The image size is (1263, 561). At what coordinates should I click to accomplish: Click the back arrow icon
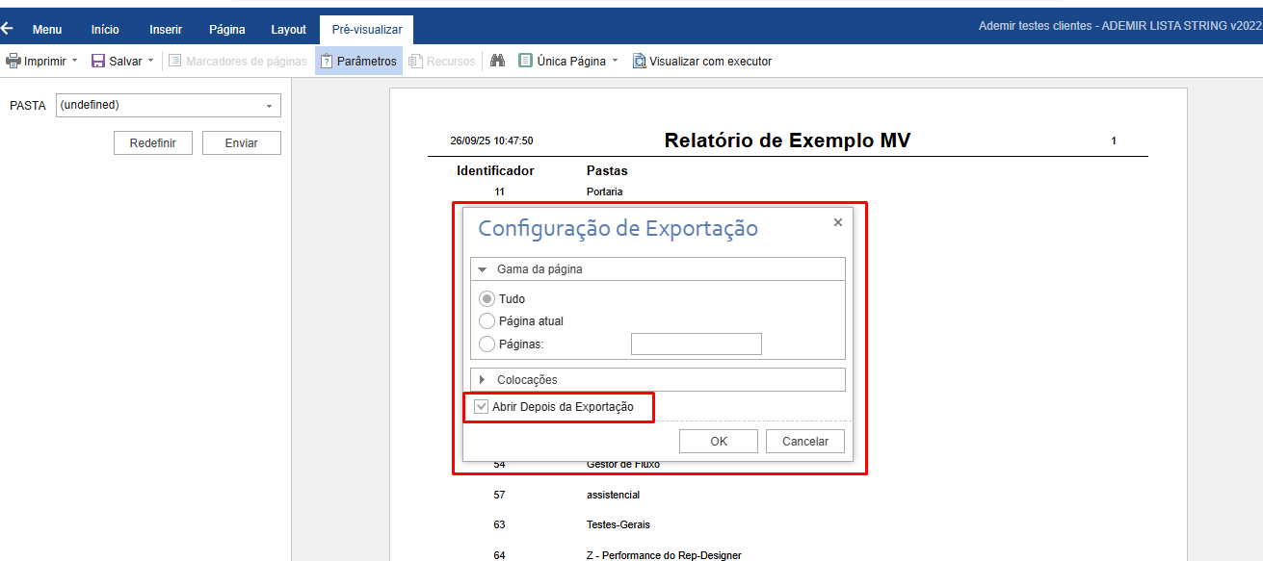tap(8, 29)
